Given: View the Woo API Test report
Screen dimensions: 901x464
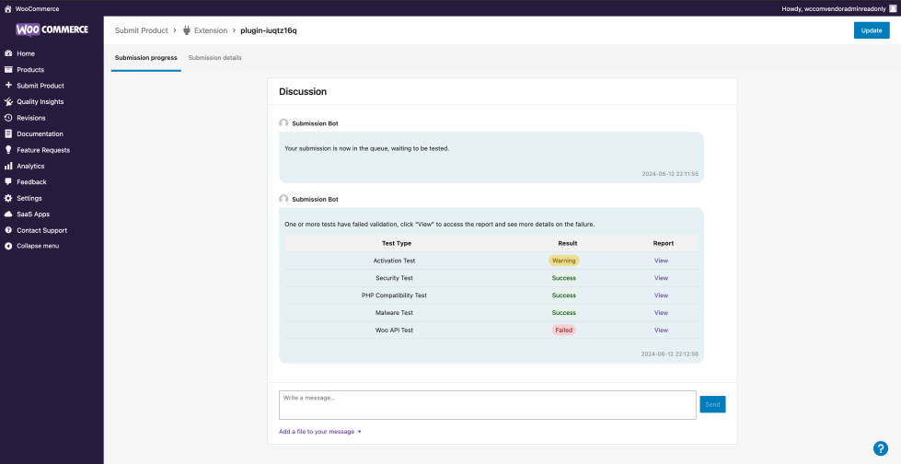Looking at the screenshot, I should [661, 330].
